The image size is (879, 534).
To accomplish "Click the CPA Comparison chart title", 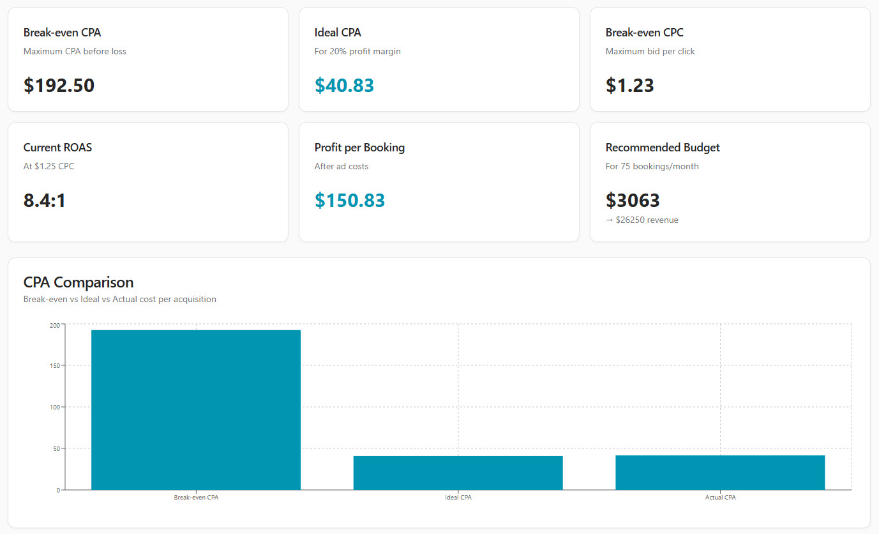I will [79, 282].
